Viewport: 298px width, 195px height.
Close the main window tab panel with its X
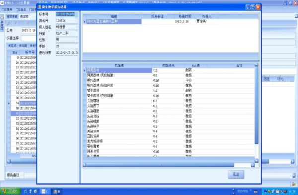[x=296, y=16]
